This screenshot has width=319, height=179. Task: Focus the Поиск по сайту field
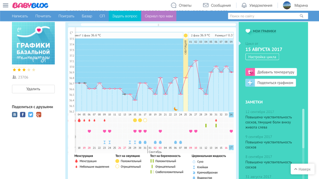(263, 16)
